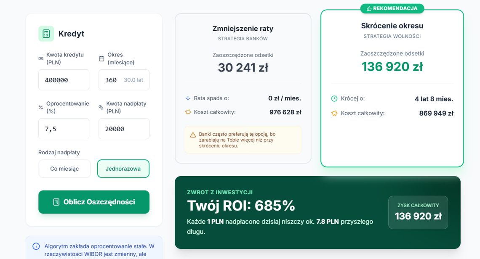Click the Kredyt calculator icon
Image resolution: width=480 pixels, height=259 pixels.
click(45, 33)
